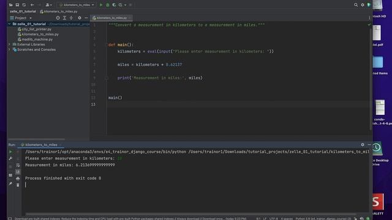Click the code inspection checkmark icon
The image size is (392, 220).
[x=369, y=24]
